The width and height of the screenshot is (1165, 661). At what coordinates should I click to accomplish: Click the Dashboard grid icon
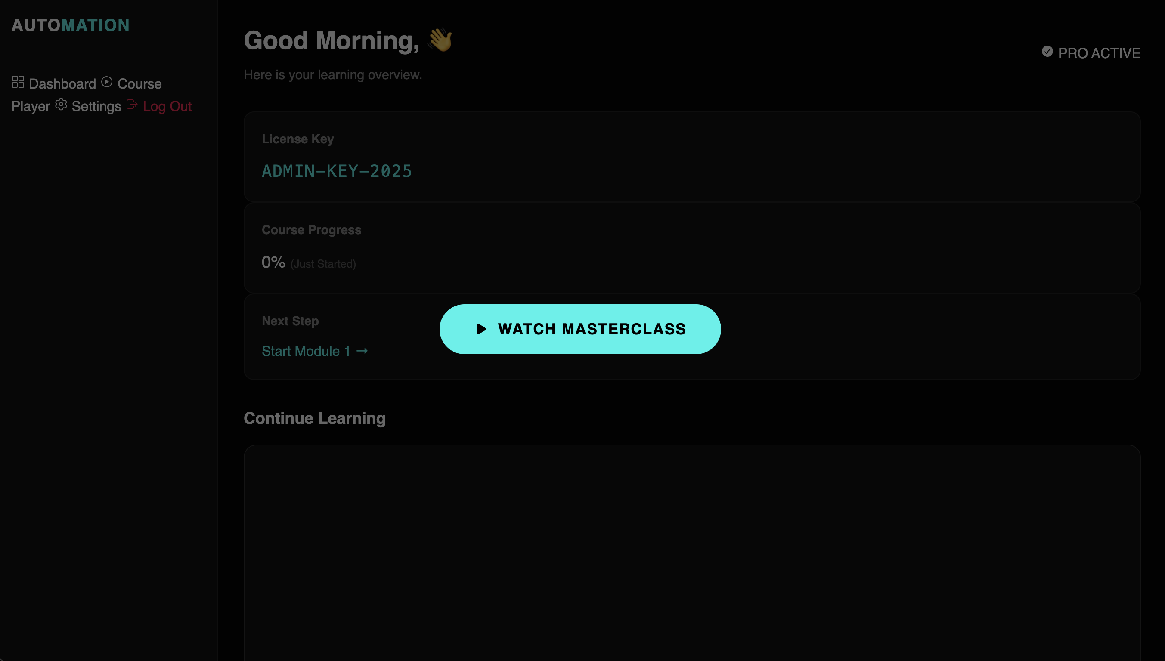tap(18, 82)
